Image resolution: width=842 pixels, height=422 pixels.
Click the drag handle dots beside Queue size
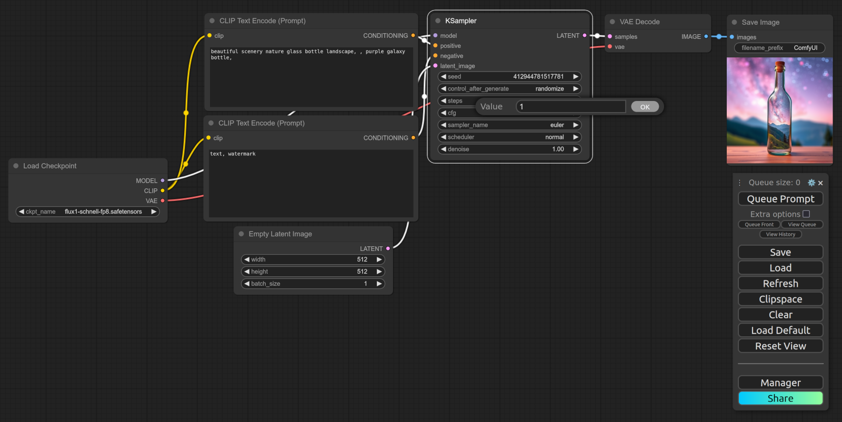(739, 183)
